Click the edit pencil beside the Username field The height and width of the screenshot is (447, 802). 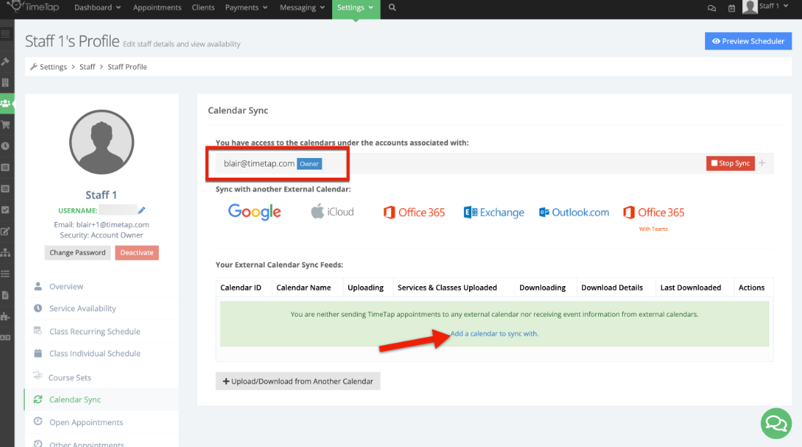(142, 210)
